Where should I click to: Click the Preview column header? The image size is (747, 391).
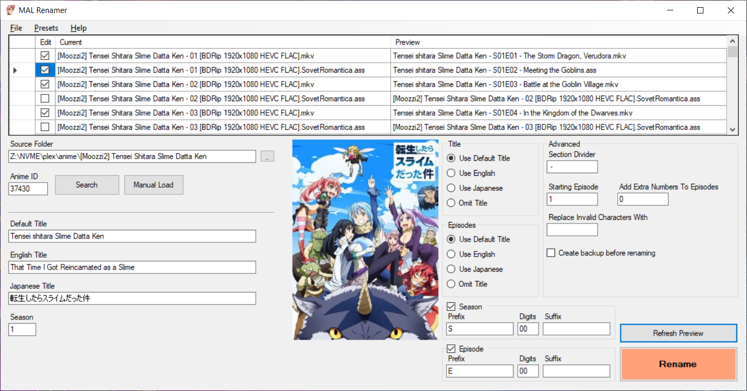coord(559,42)
